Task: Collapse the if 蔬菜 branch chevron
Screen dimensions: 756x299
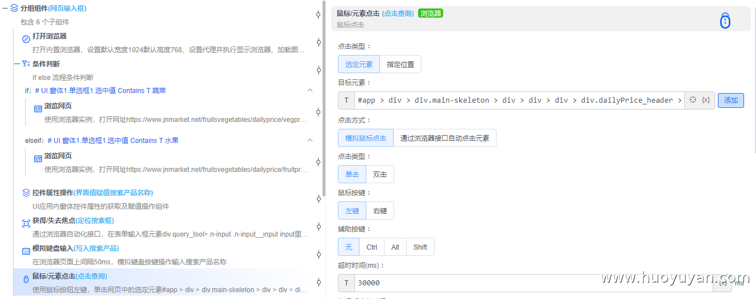Action: 310,90
